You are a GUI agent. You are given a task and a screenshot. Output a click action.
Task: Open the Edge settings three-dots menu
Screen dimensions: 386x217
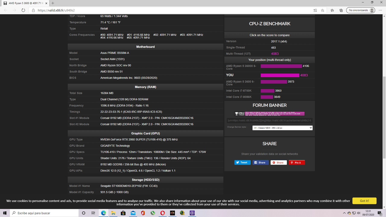[x=381, y=10]
